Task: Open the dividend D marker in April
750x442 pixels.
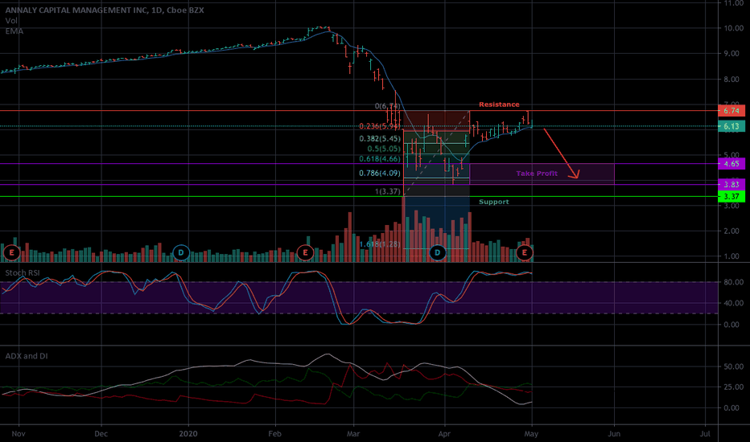Action: click(437, 252)
